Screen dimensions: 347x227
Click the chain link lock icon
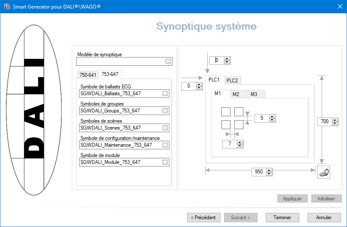[x=323, y=172]
